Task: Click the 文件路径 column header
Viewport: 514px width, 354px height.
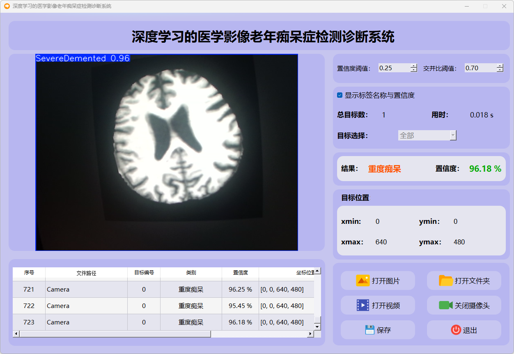Action: click(x=86, y=273)
